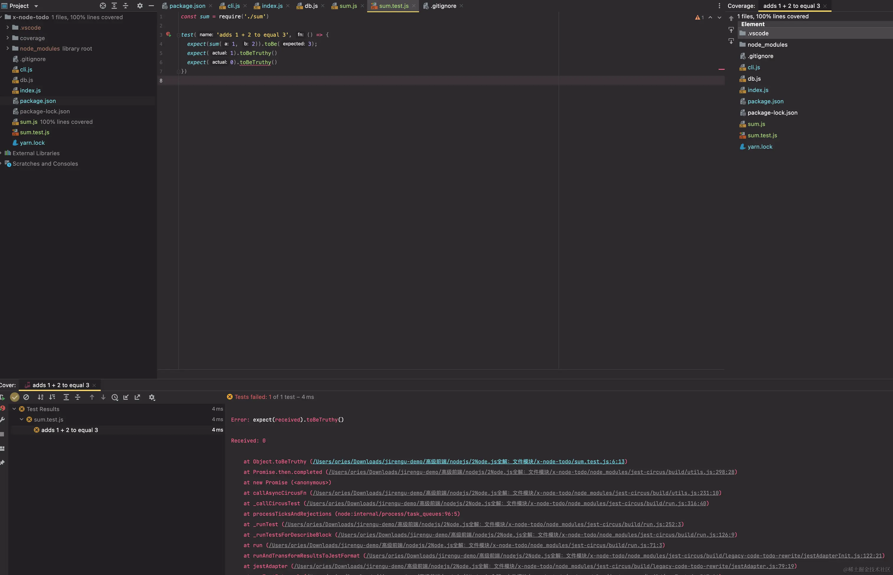Sort test results alphabetically
The height and width of the screenshot is (575, 893).
click(41, 397)
